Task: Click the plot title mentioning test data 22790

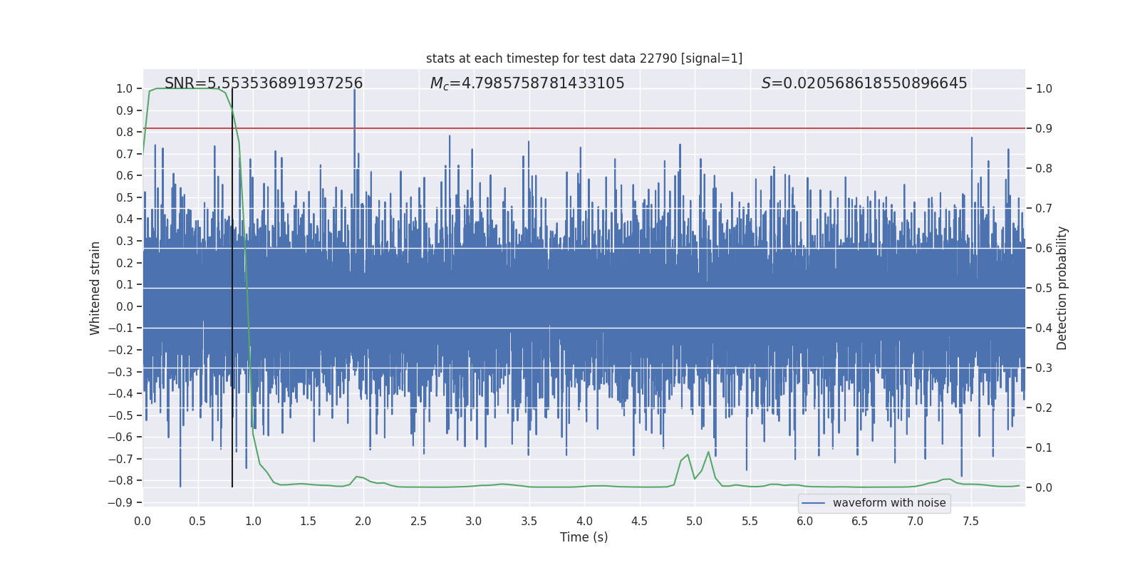Action: click(x=584, y=58)
